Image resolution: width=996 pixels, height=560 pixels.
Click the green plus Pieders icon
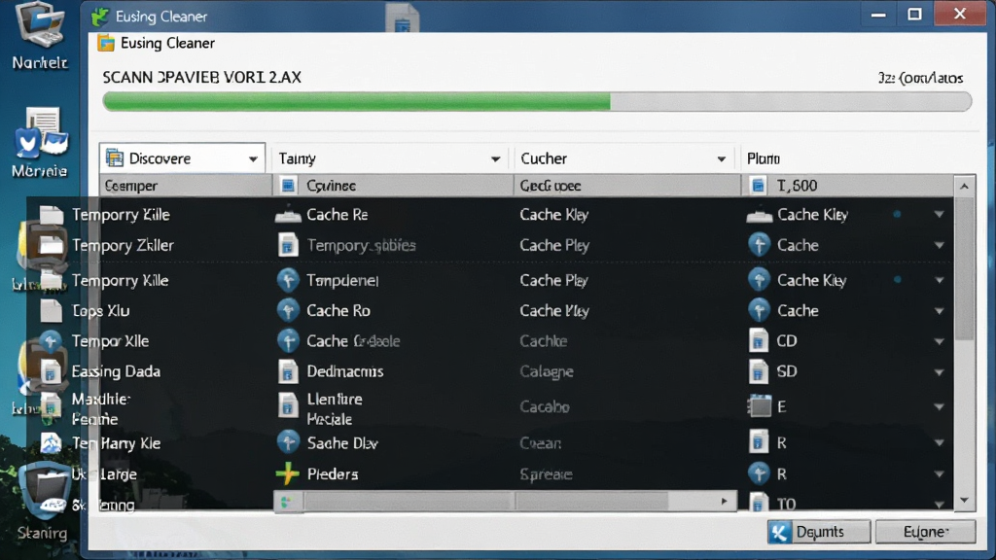point(288,473)
